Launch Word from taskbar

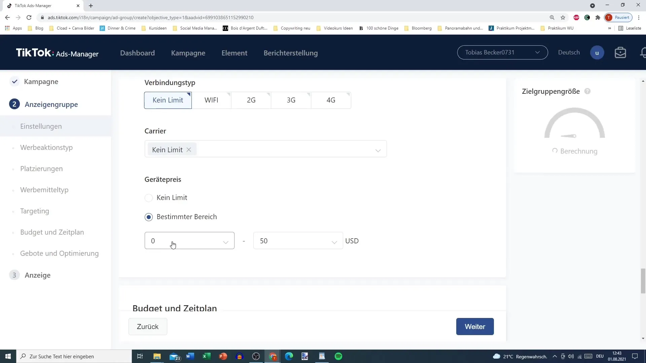click(x=190, y=356)
